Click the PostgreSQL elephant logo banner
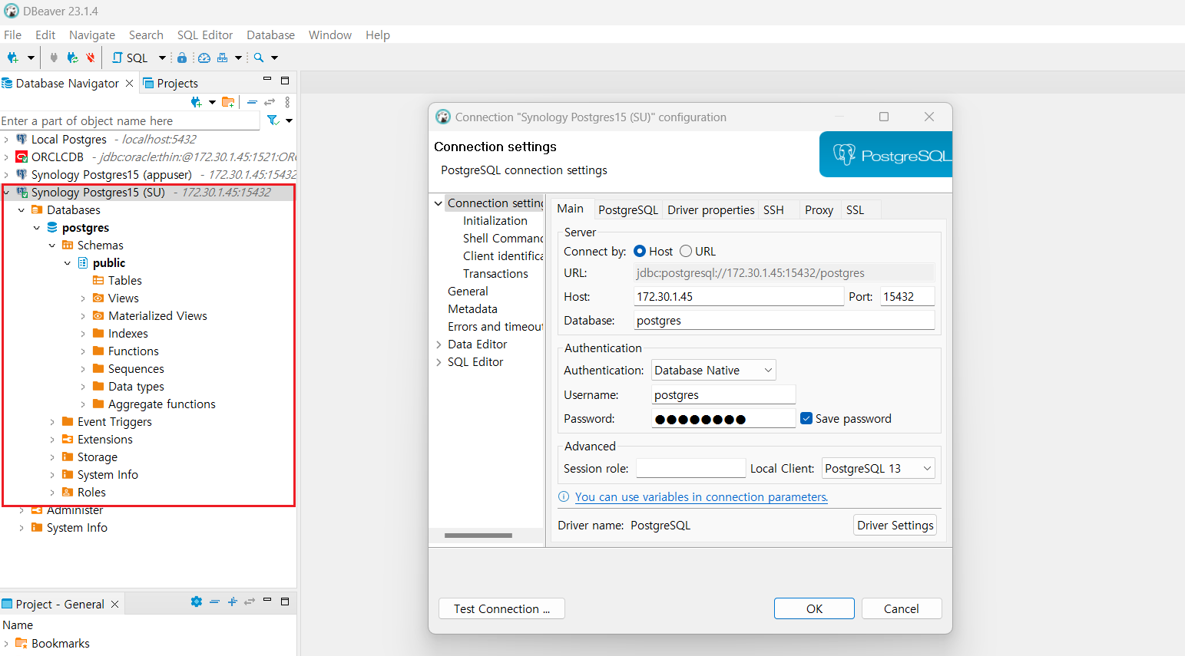The height and width of the screenshot is (656, 1185). [885, 155]
